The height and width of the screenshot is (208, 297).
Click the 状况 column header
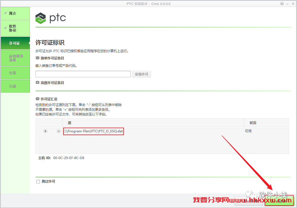(266, 123)
